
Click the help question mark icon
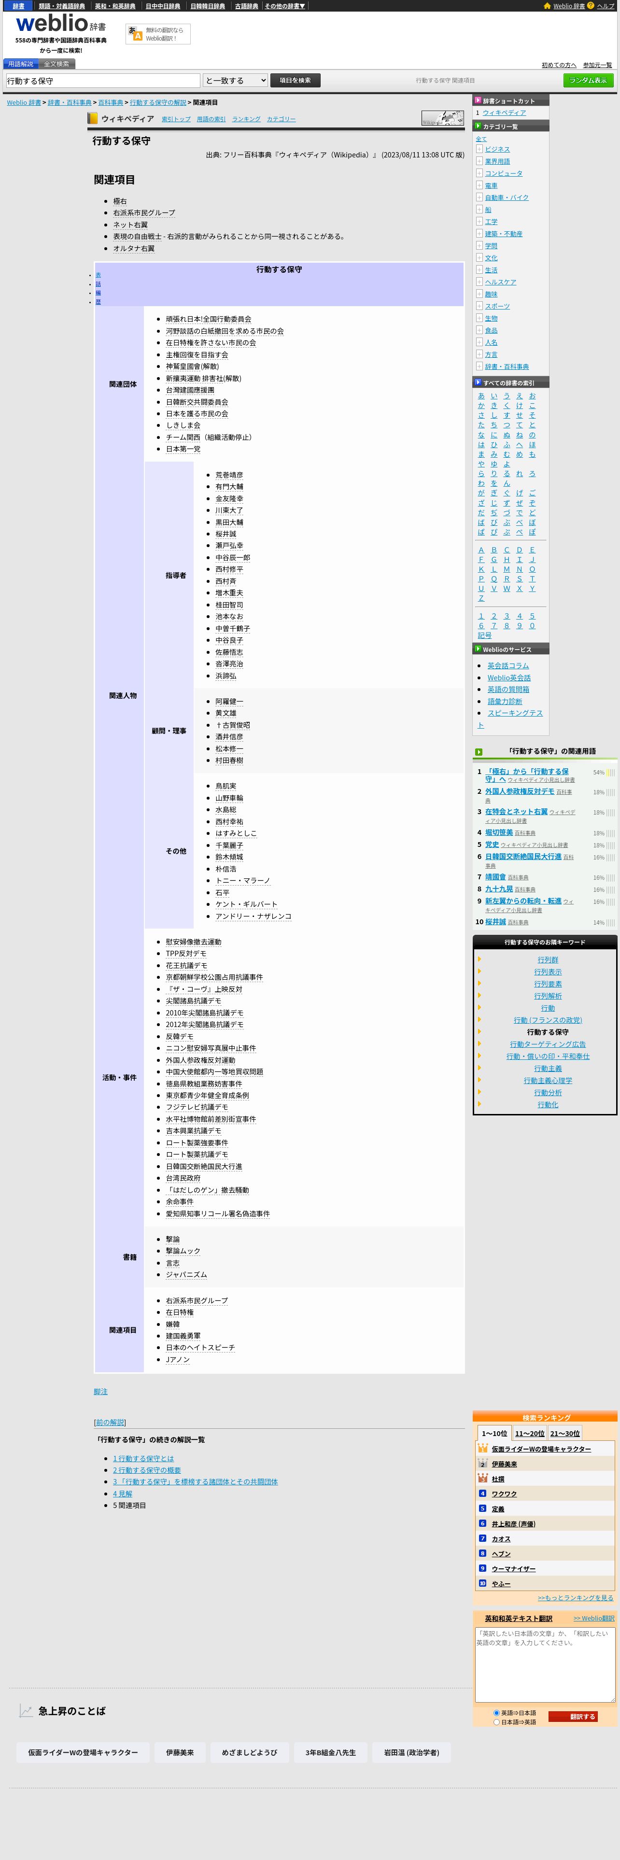click(x=591, y=6)
